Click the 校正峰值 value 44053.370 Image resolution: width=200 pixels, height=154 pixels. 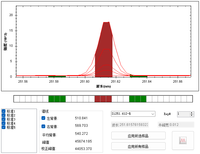[x=84, y=149]
